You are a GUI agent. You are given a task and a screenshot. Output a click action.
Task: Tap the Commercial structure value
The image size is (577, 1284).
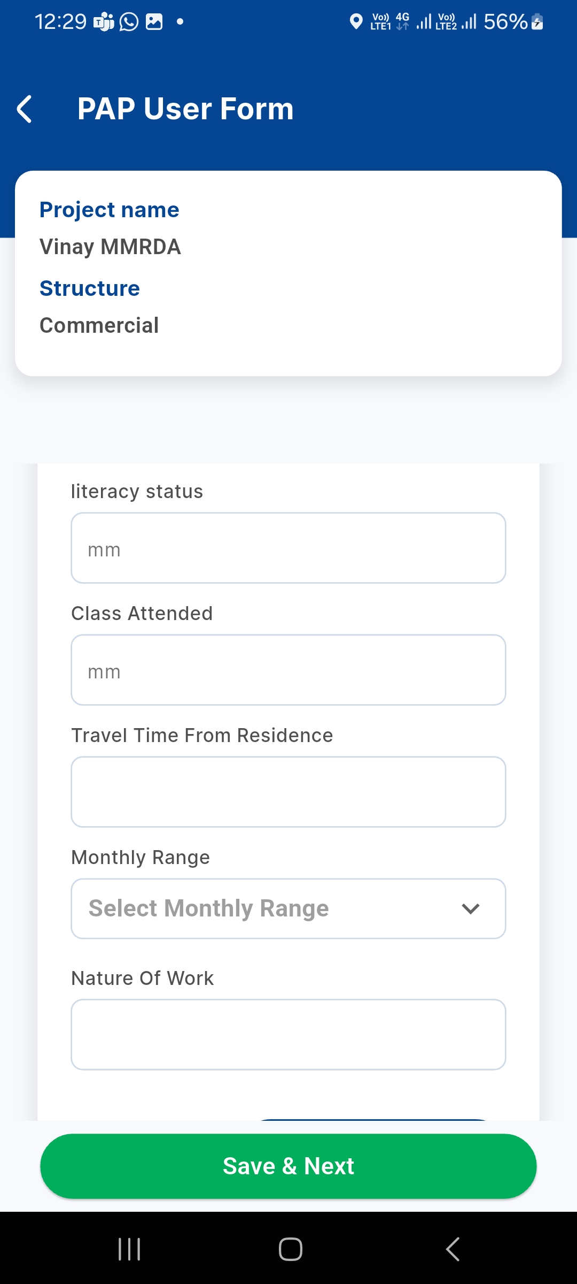pyautogui.click(x=99, y=326)
